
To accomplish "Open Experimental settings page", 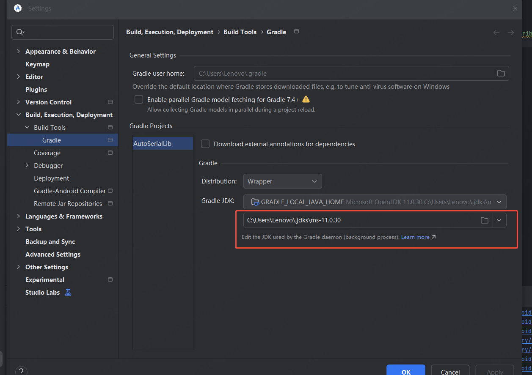I will (45, 279).
